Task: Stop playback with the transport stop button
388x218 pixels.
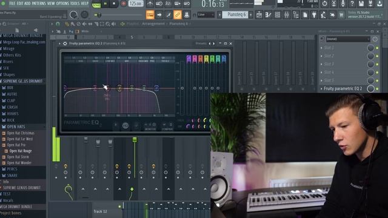Action: click(x=114, y=4)
